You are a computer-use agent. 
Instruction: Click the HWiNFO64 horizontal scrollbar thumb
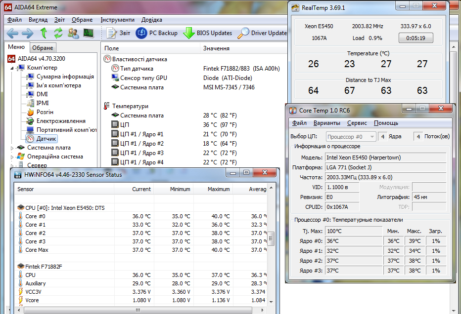coord(138,310)
